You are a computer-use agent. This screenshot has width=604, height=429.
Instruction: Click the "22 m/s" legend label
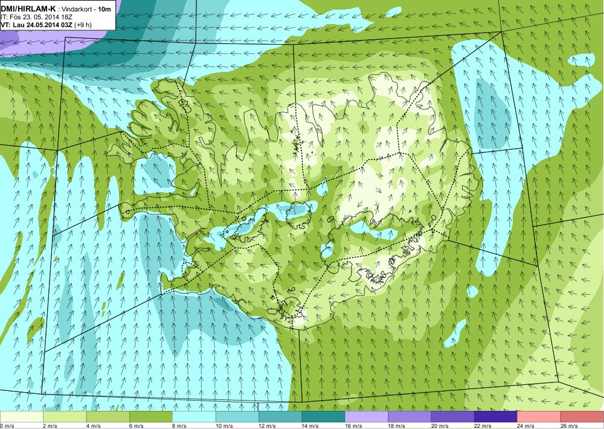[x=483, y=426]
